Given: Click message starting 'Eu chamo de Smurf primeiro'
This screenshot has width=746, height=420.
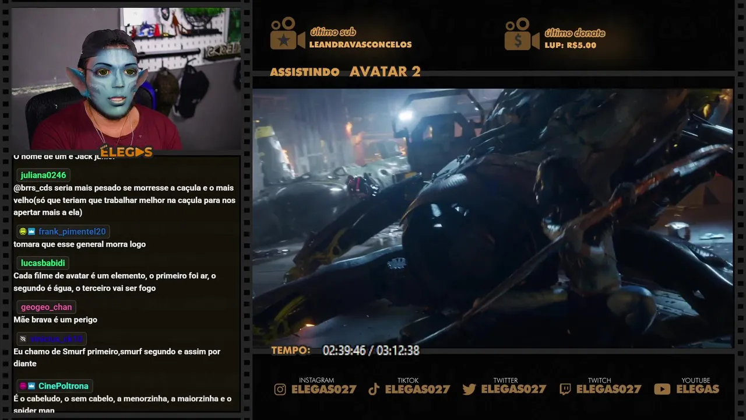Looking at the screenshot, I should (x=117, y=358).
